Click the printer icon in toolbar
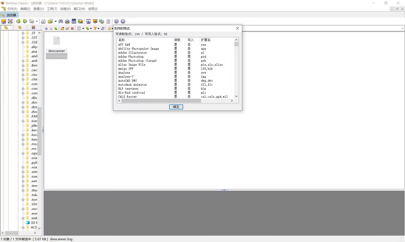This screenshot has width=405, height=242. click(x=67, y=21)
